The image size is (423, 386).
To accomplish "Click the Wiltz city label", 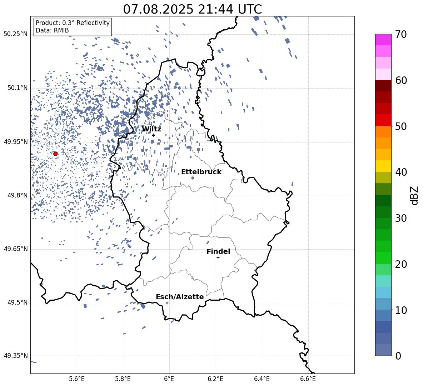I will (151, 129).
